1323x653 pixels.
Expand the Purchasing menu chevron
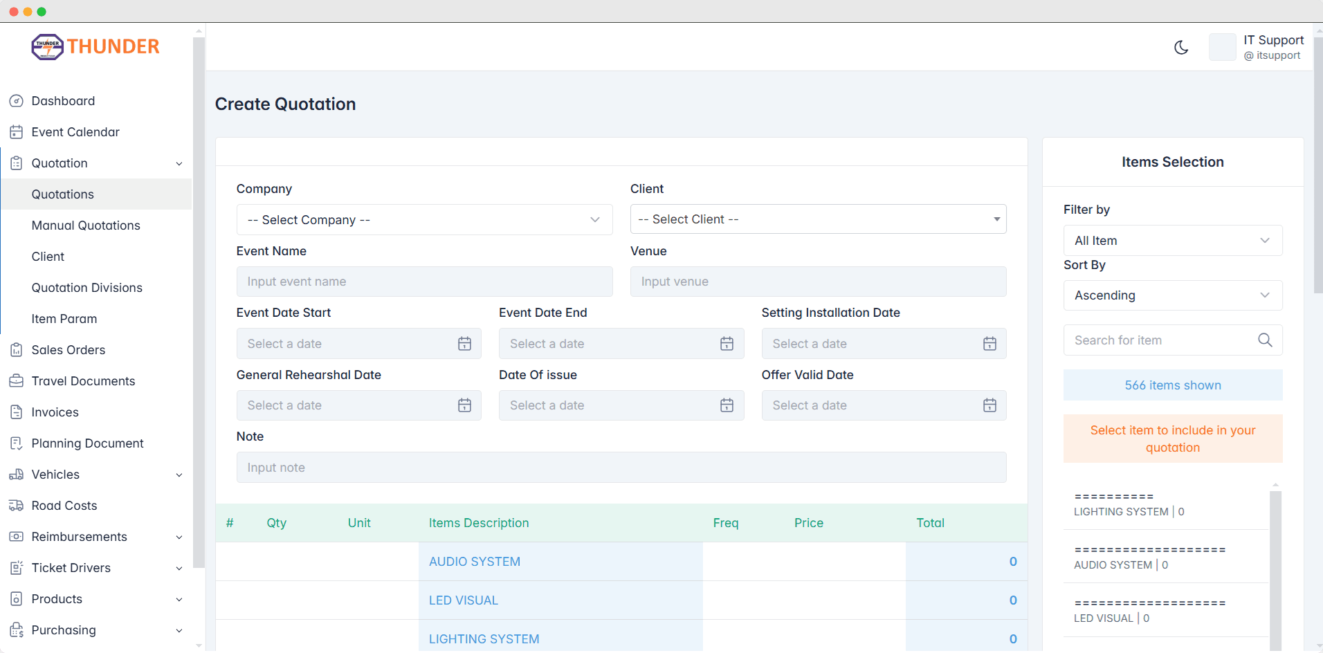pyautogui.click(x=179, y=631)
